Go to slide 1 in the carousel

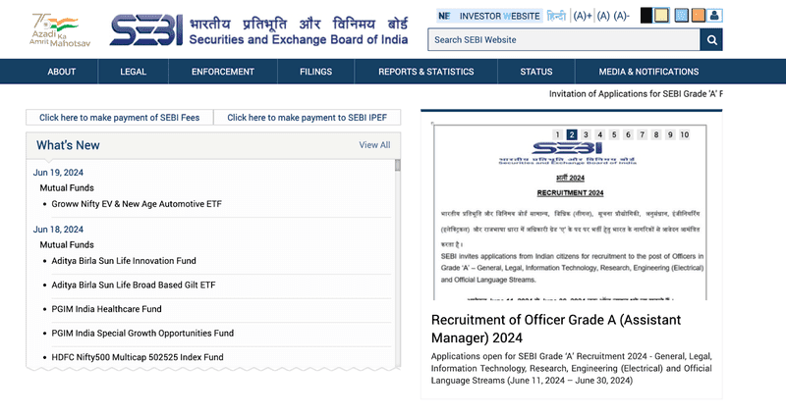557,134
